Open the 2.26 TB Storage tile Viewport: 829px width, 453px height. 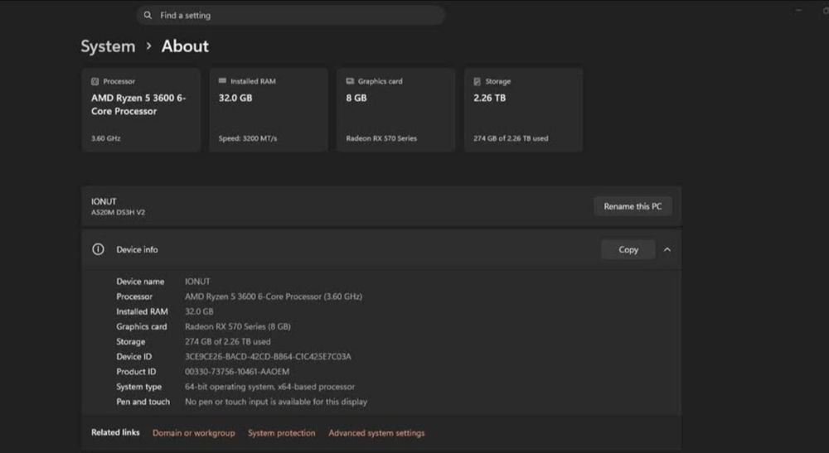coord(523,110)
